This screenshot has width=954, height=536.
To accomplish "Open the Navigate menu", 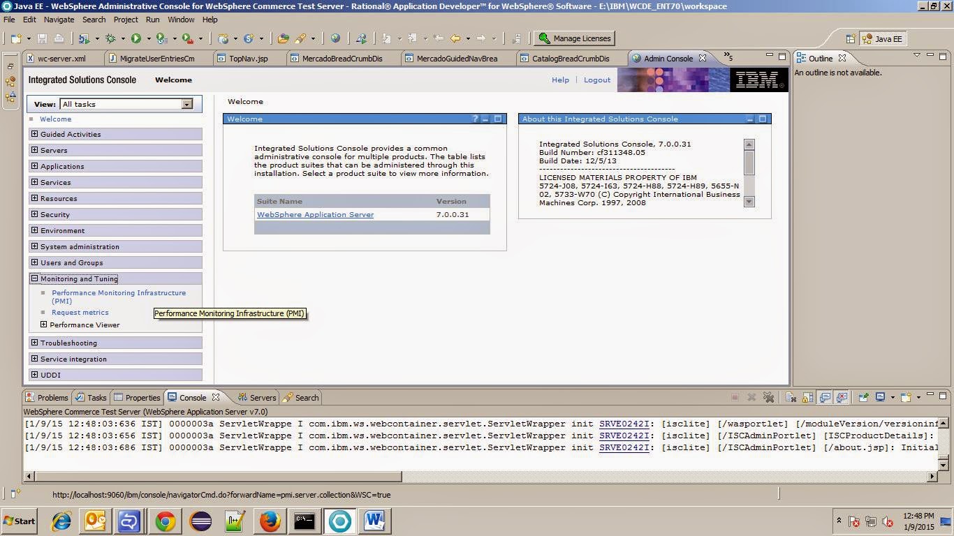I will pyautogui.click(x=59, y=20).
